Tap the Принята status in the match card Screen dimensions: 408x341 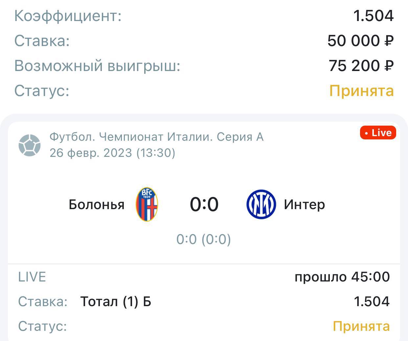361,326
